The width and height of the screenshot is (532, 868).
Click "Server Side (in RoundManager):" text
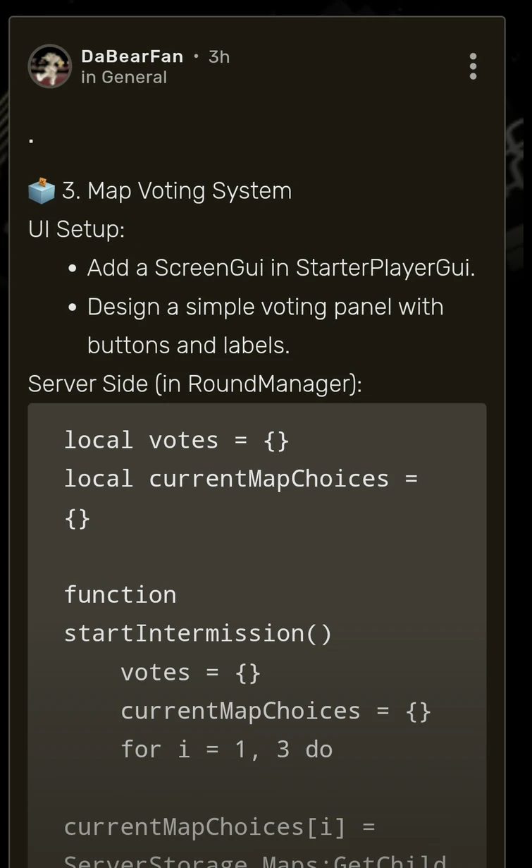tap(194, 384)
